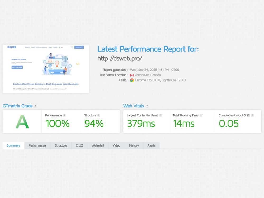
Task: Click the Structure score help icon
Action: 99,115
